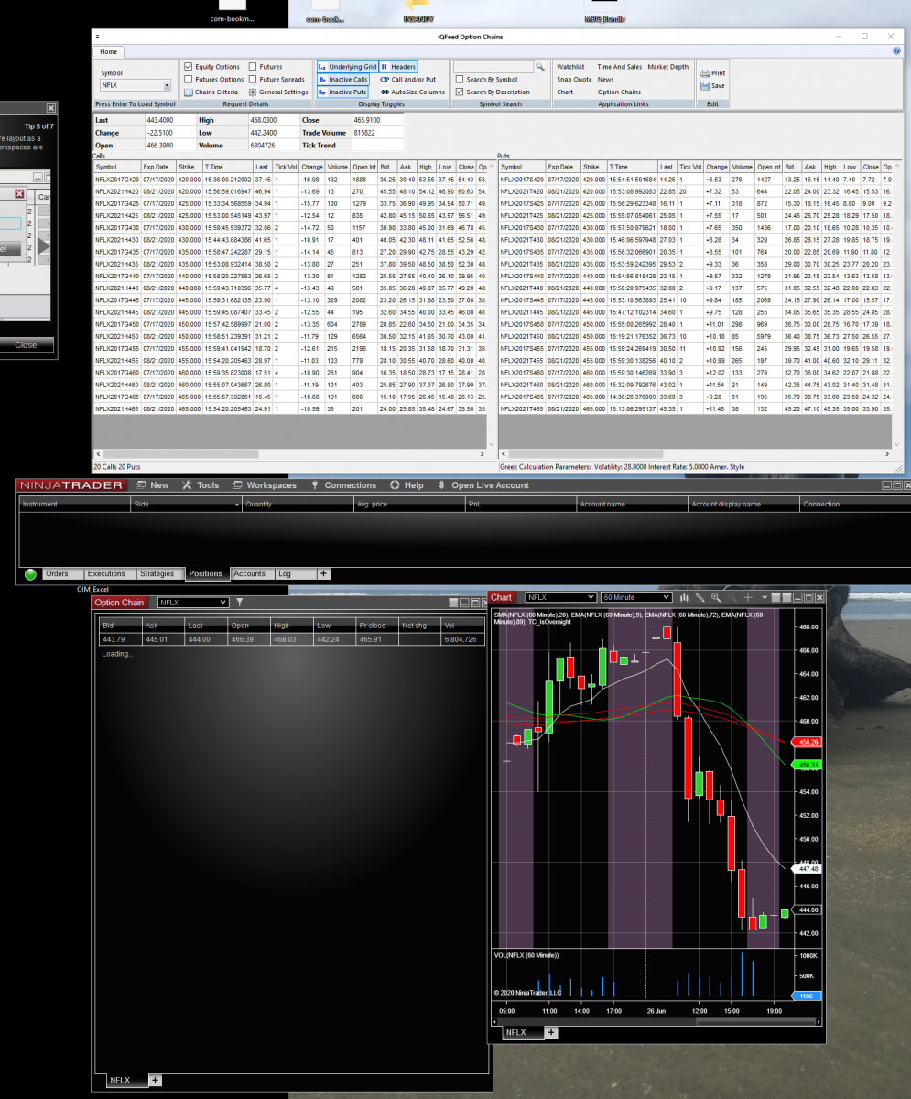Check Search By Symbol option
911x1099 pixels.
460,80
